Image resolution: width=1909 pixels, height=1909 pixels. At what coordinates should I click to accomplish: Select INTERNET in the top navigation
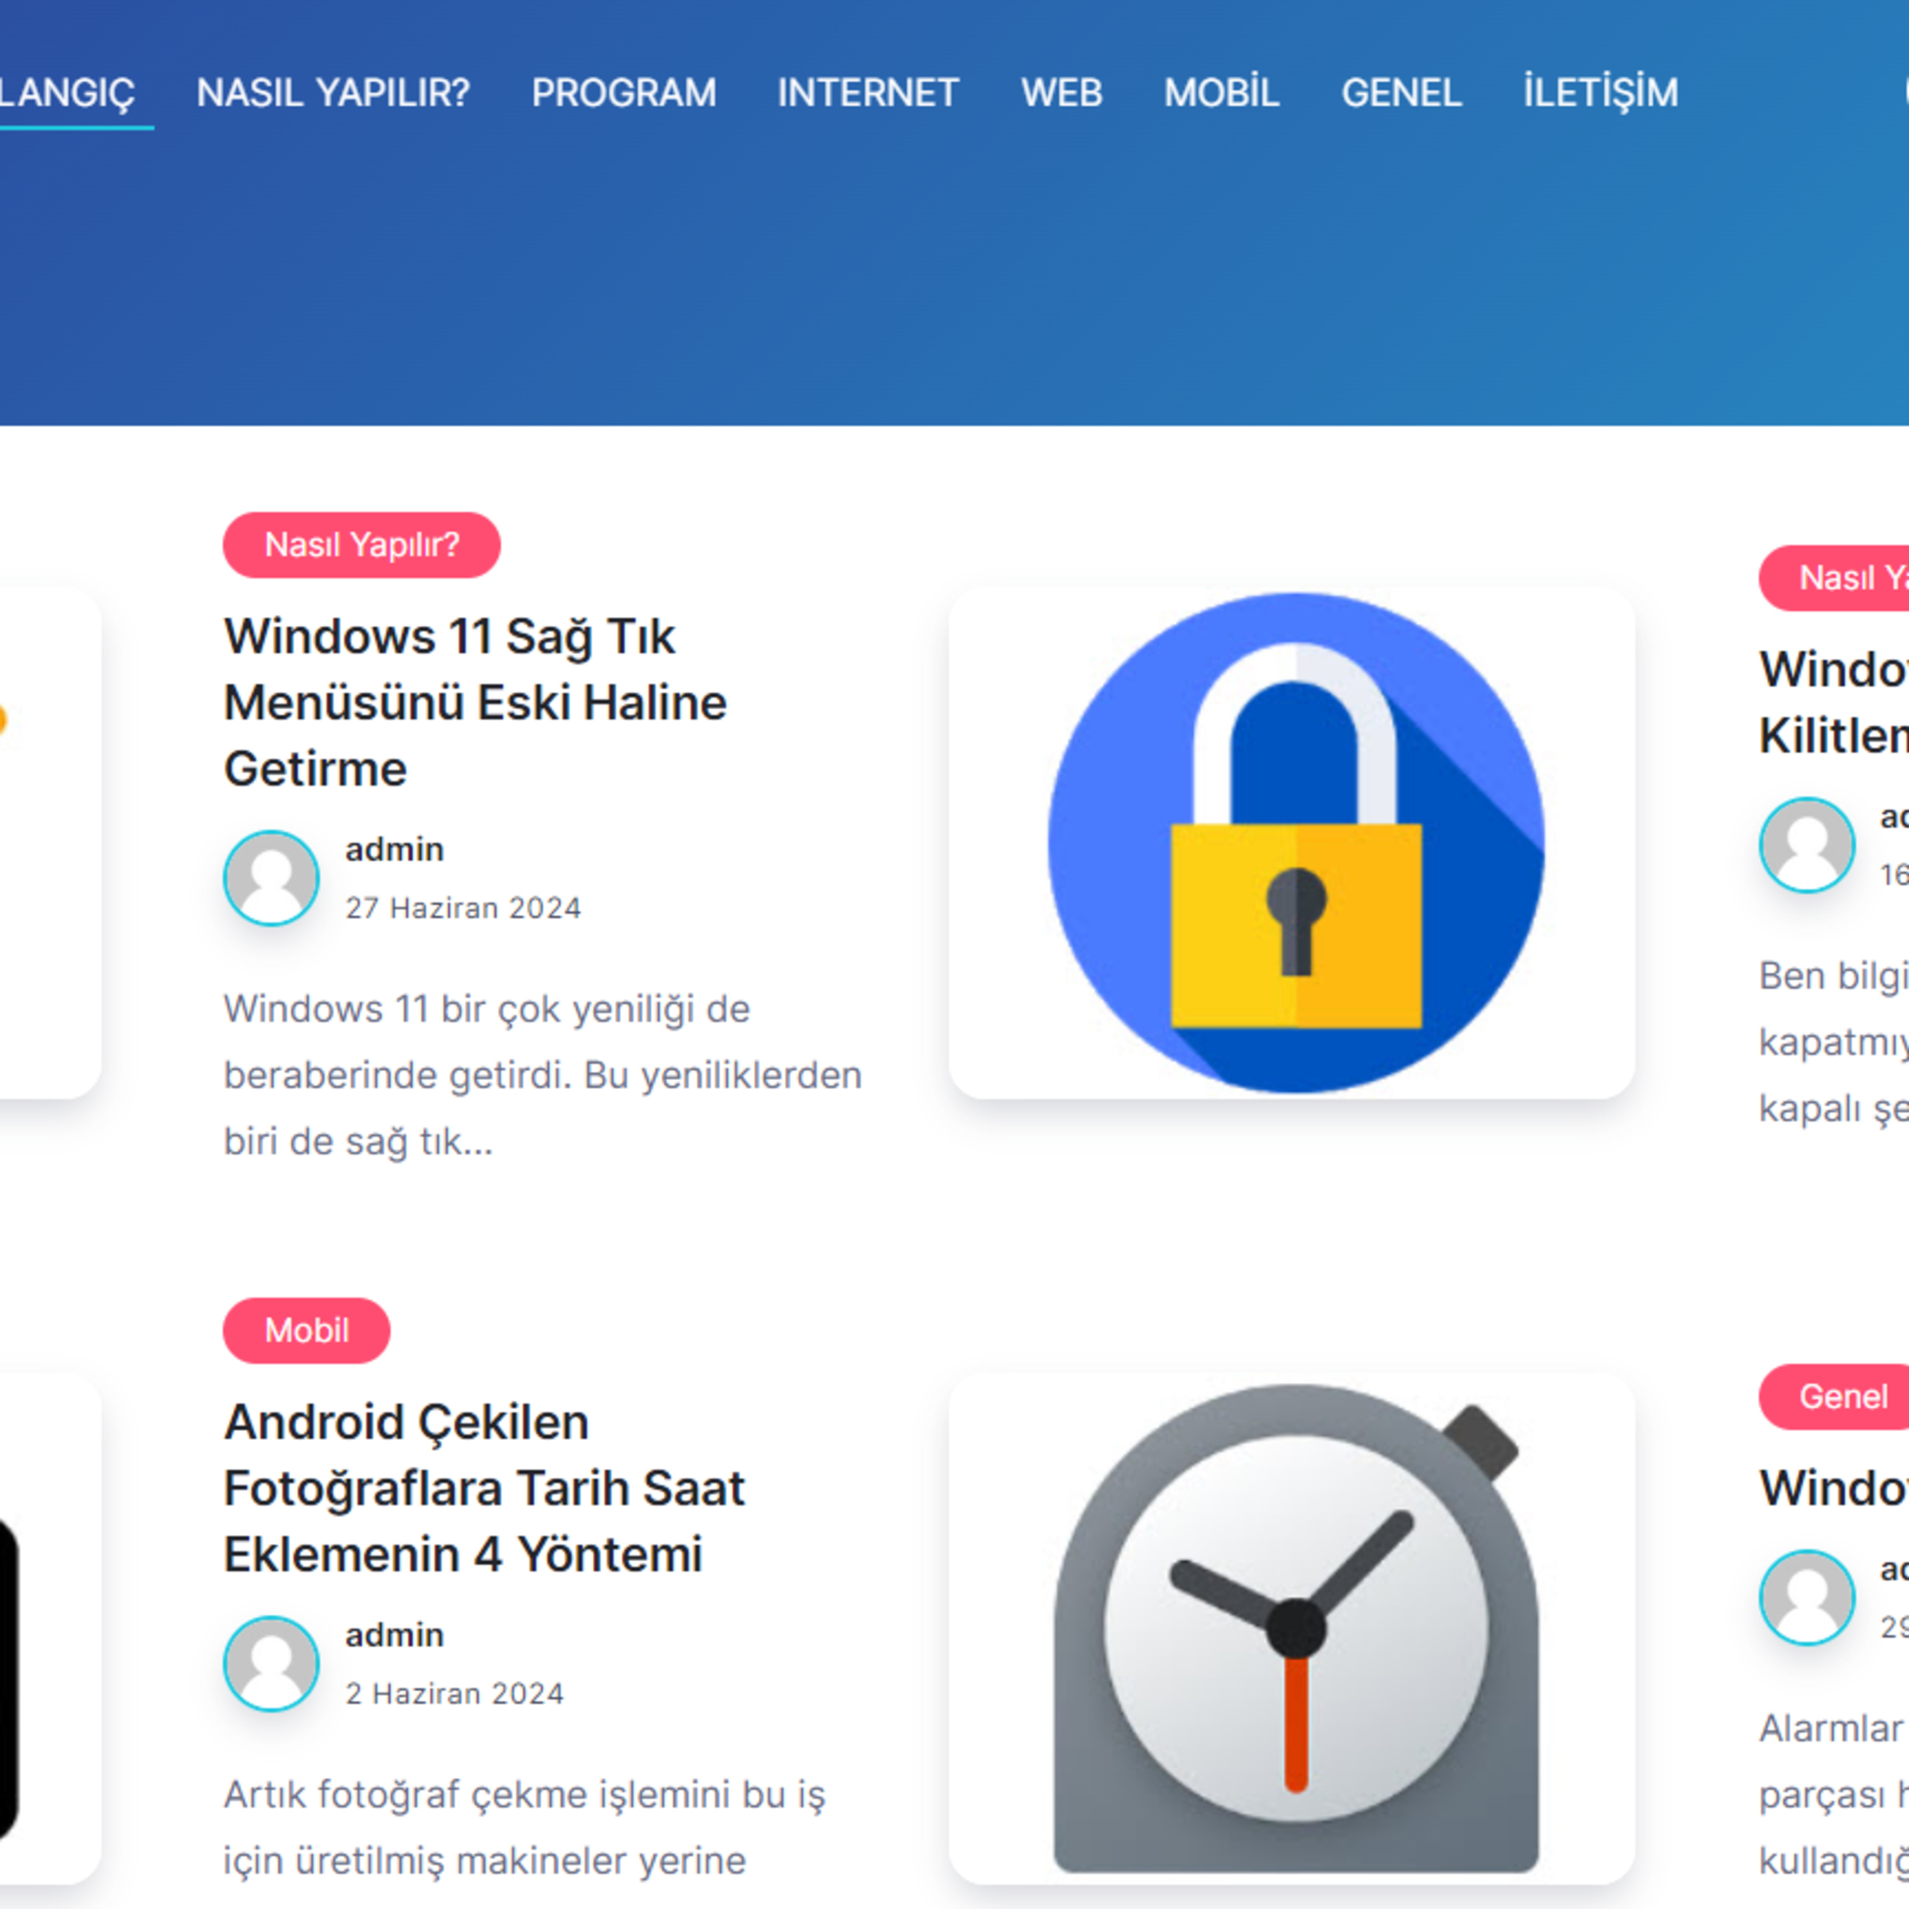(867, 93)
